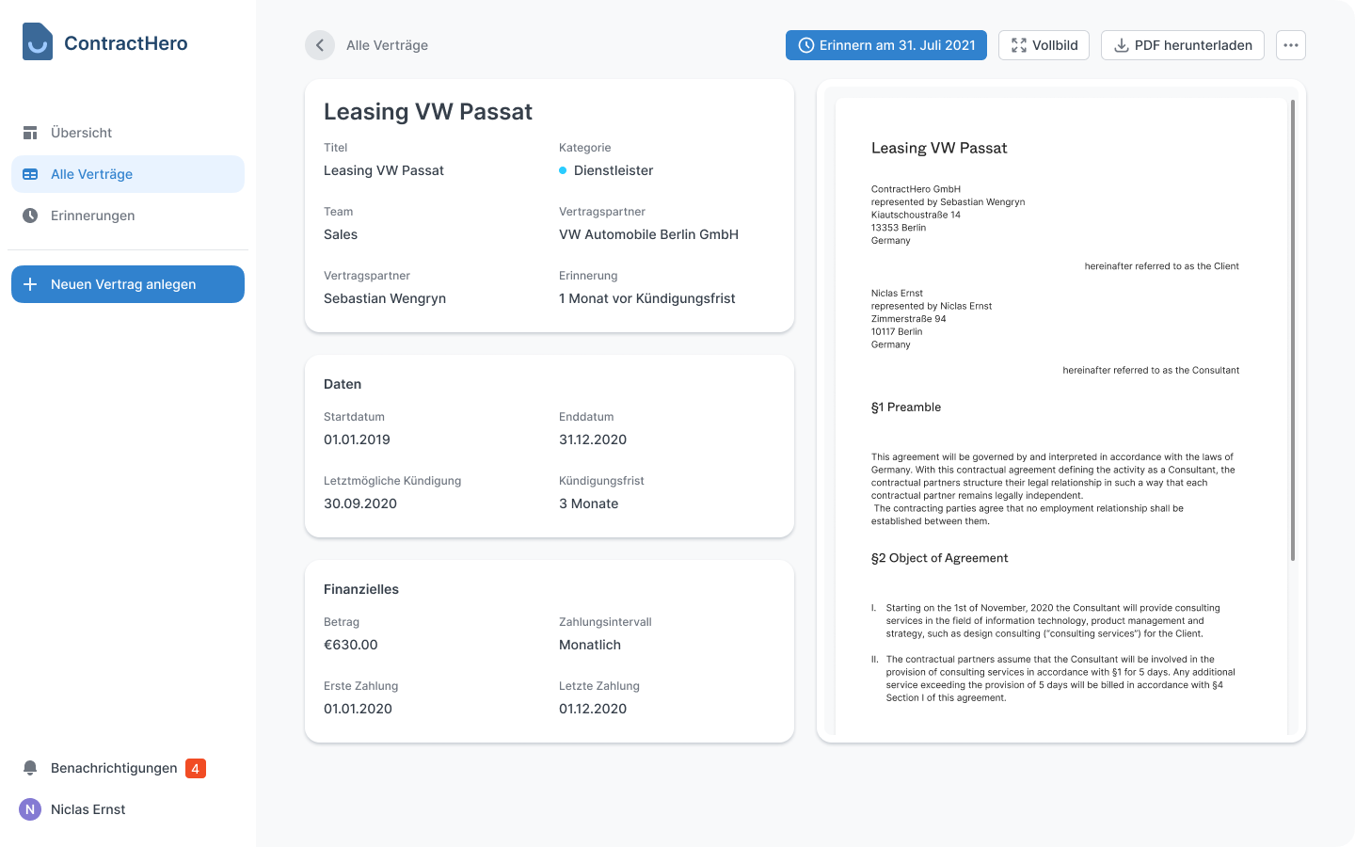Screen dimensions: 1355x847
Task: Open the three-dots more options menu
Action: (1291, 45)
